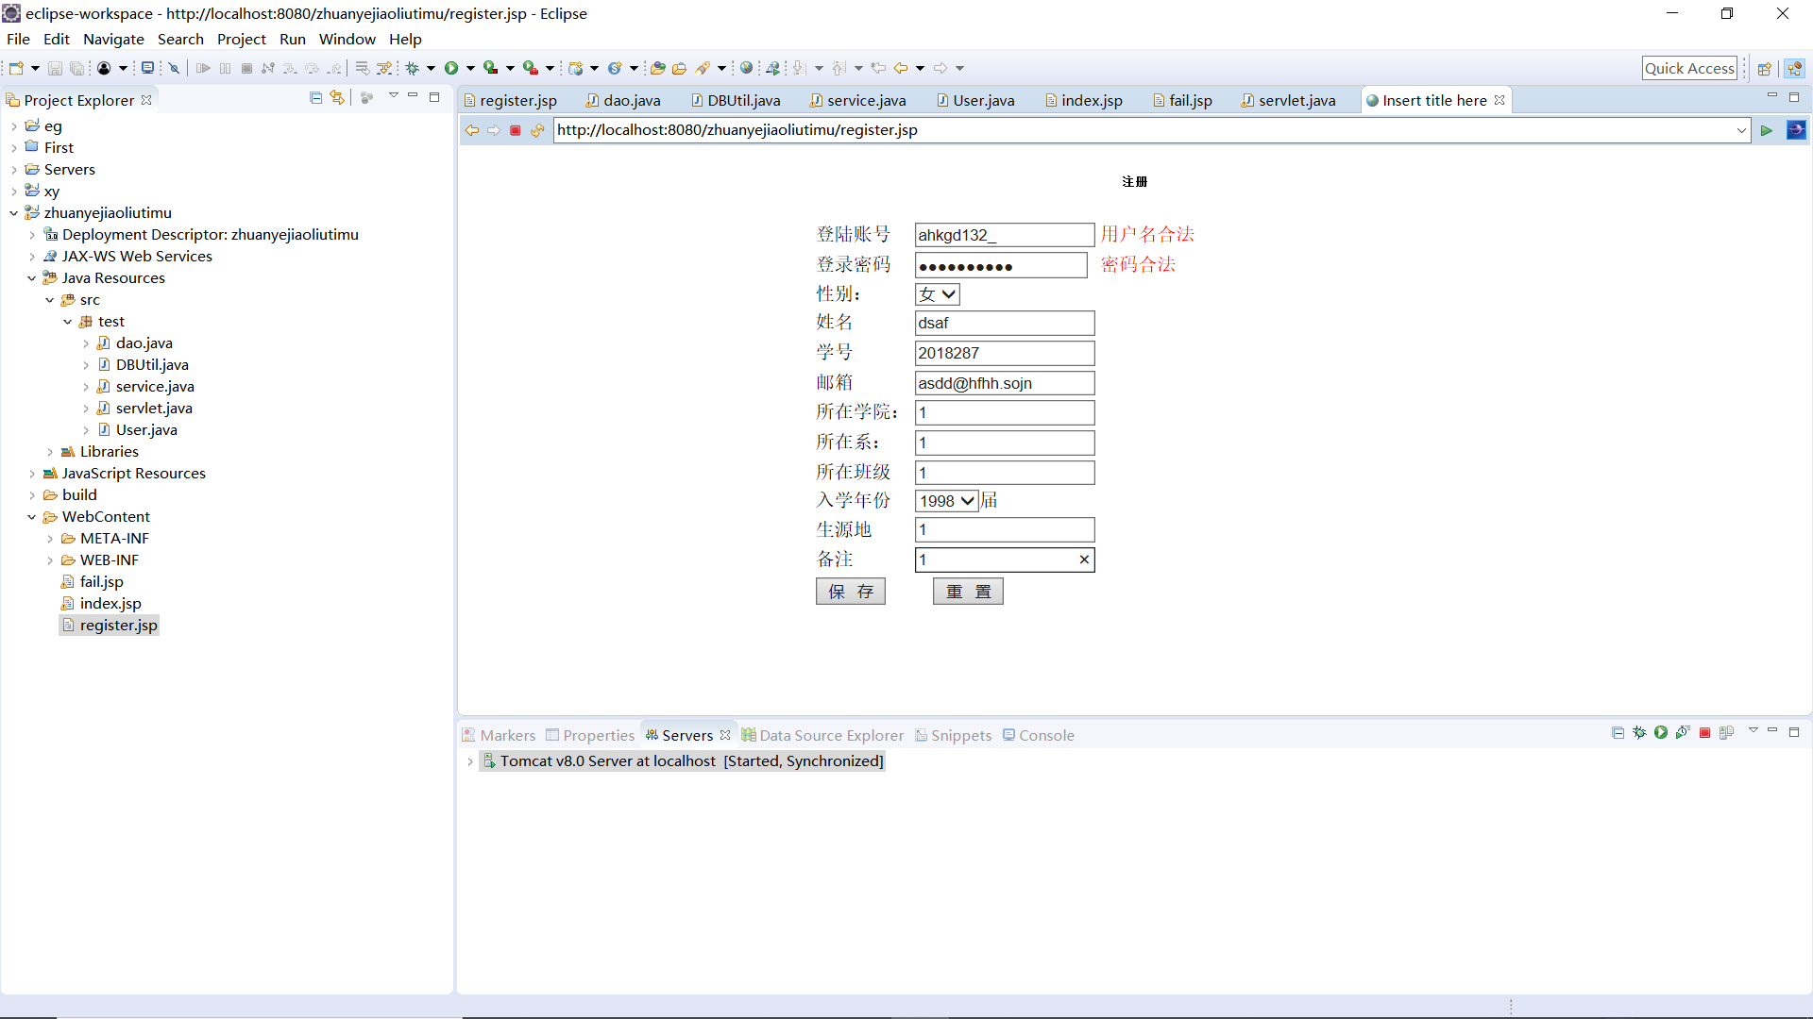Select DBUtil.java in Project Explorer
1813x1019 pixels.
tap(143, 365)
